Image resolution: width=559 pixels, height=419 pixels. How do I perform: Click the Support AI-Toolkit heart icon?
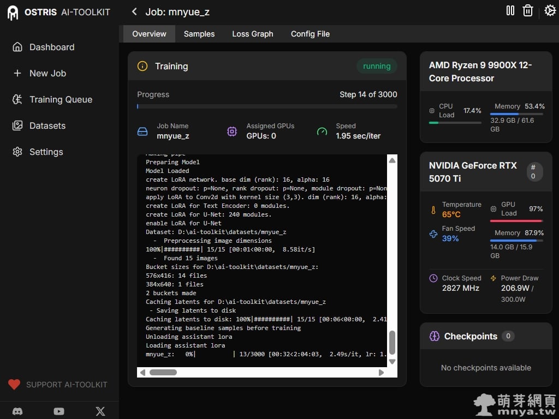(14, 385)
